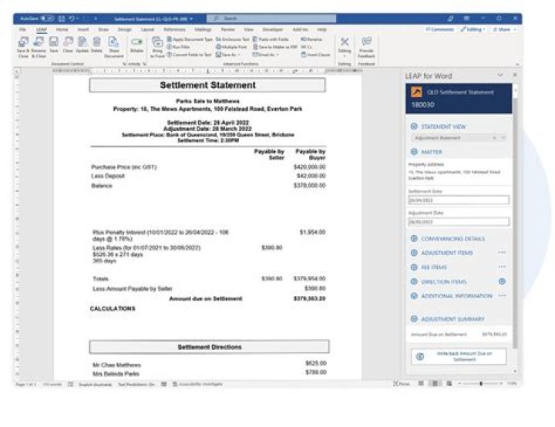This screenshot has width=555, height=427.
Task: Open the Help ribbon tab
Action: [321, 29]
